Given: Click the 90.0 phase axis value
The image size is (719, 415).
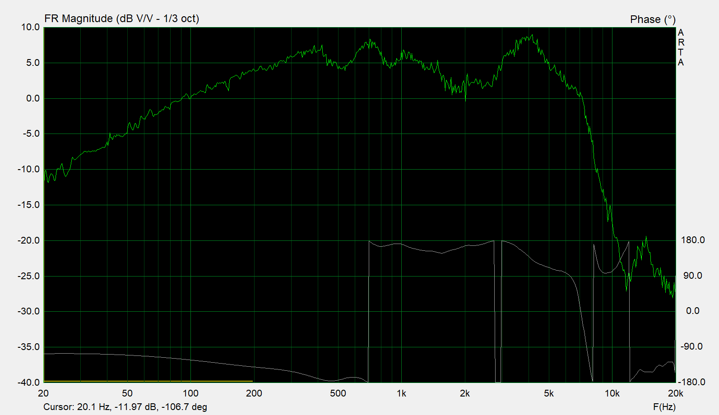Looking at the screenshot, I should tap(692, 276).
